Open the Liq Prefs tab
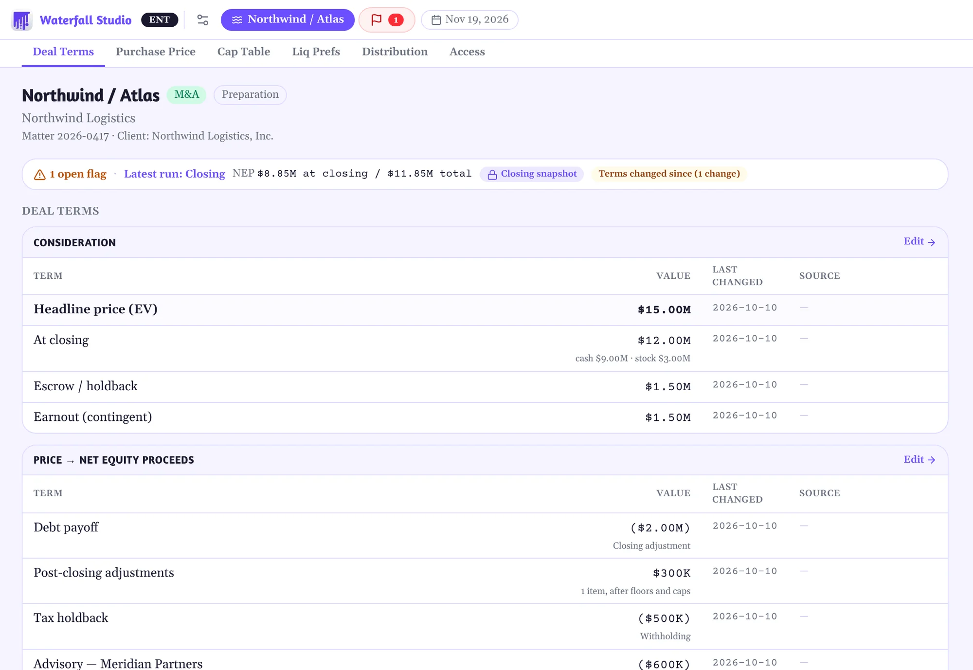This screenshot has width=973, height=670. 316,52
